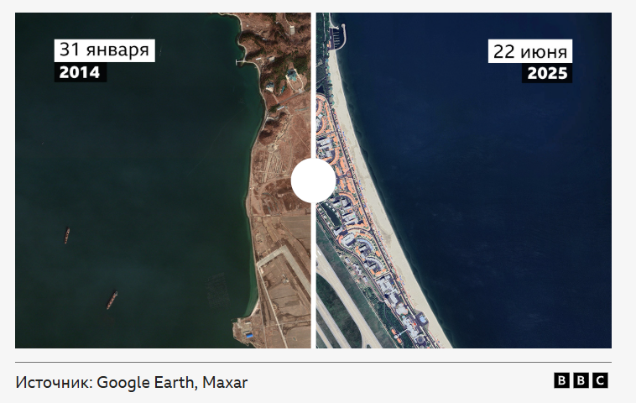Click the letter C block of the BBC logo
This screenshot has width=636, height=403.
pos(600,380)
